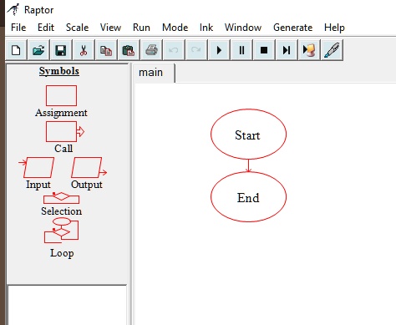Select the End oval in flowchart
This screenshot has width=396, height=325.
click(x=248, y=196)
